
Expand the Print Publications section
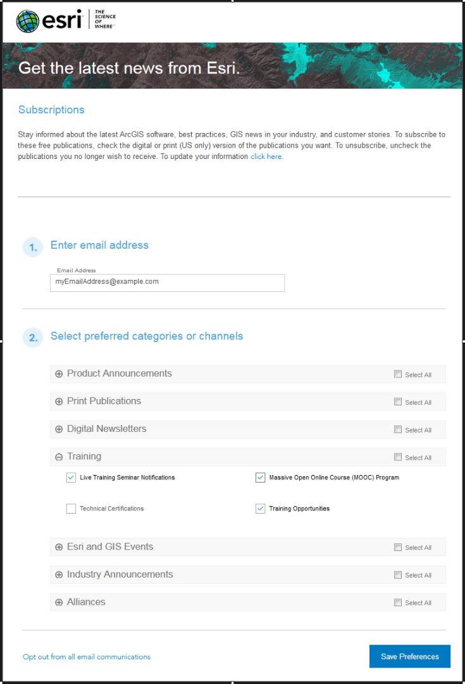click(x=59, y=402)
